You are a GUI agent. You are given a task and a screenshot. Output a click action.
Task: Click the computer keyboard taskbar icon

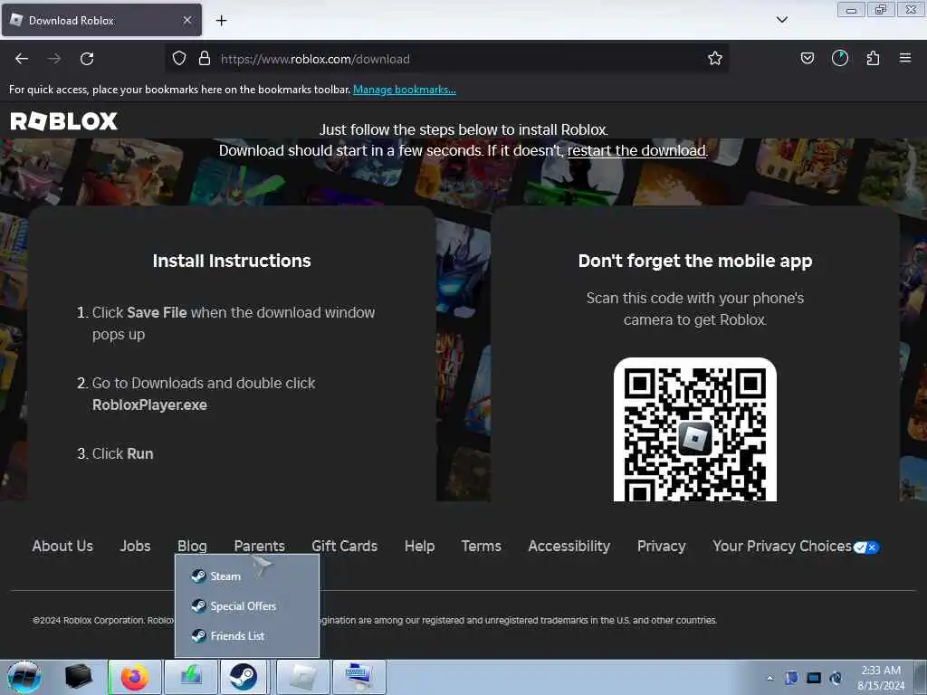point(358,677)
